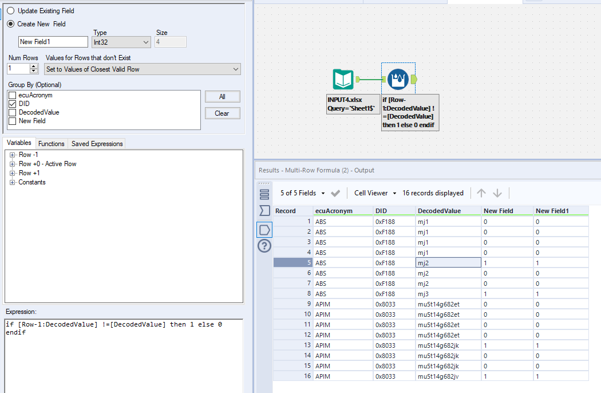This screenshot has height=393, width=601.
Task: Jump to next record with down arrow
Action: click(497, 193)
